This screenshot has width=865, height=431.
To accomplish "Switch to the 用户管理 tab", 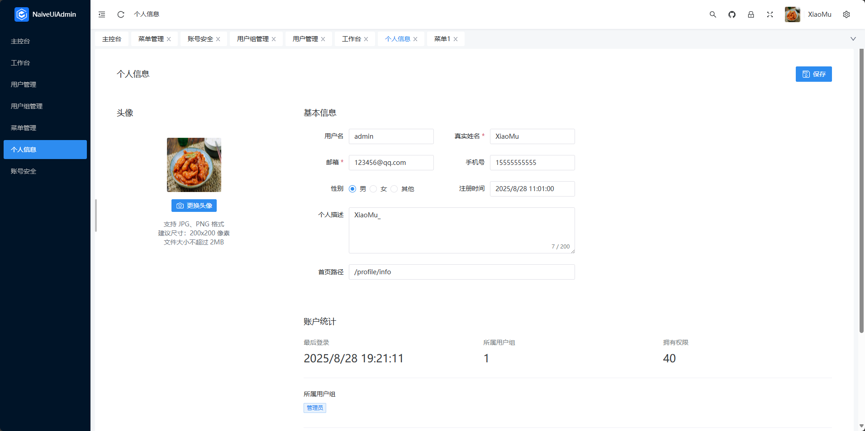I will click(305, 38).
